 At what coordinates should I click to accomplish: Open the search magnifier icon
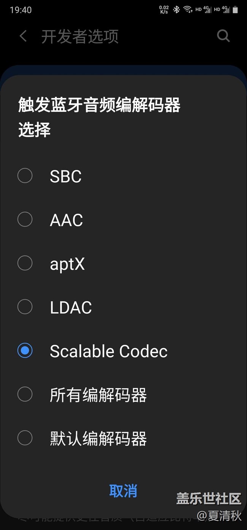tap(223, 36)
